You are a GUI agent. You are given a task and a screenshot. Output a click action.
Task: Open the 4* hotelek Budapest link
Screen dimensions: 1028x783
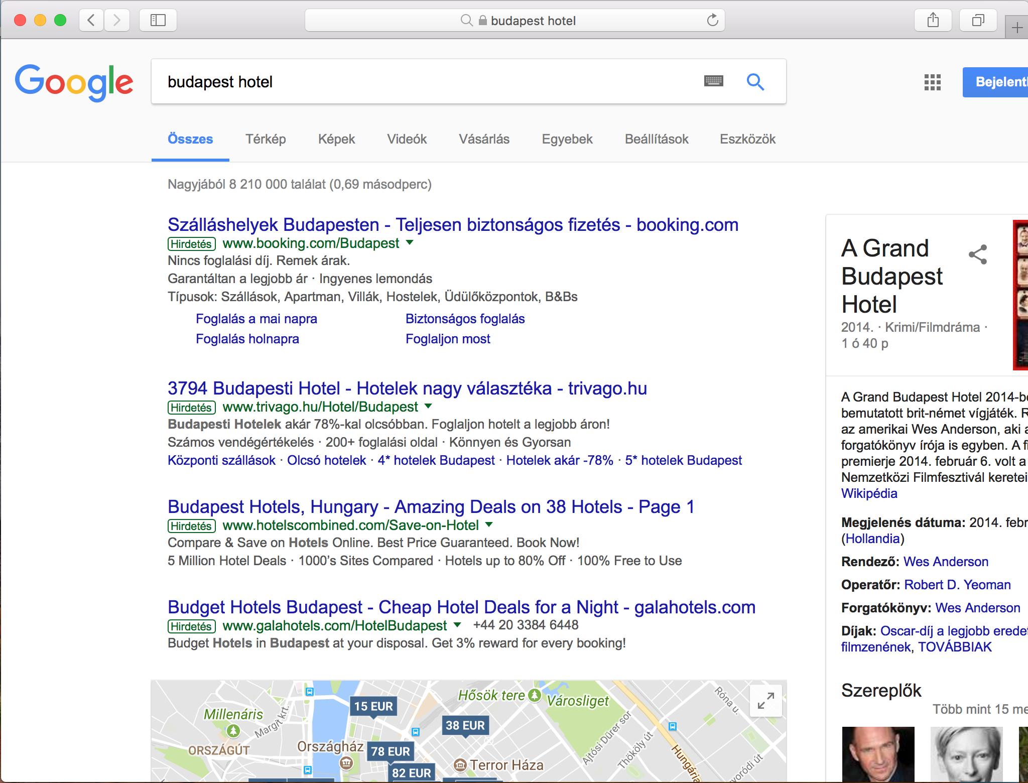(436, 460)
